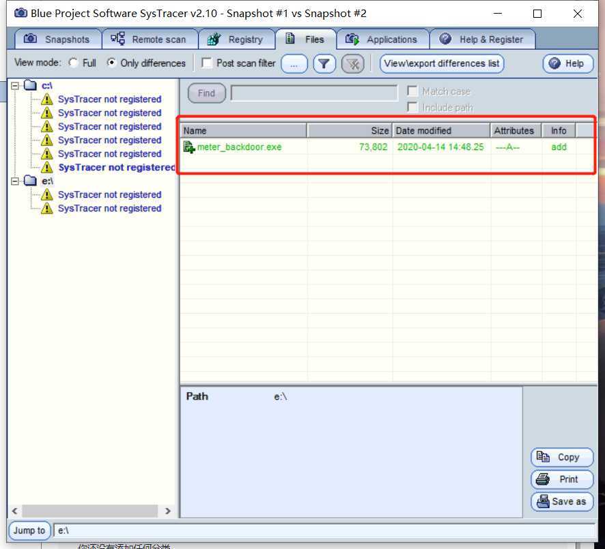Sort by the Info column header
Viewport: 605px width, 549px height.
tap(559, 131)
